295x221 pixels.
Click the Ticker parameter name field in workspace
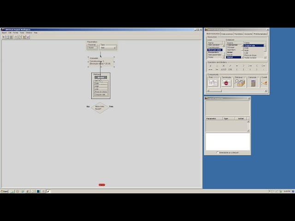92,48
